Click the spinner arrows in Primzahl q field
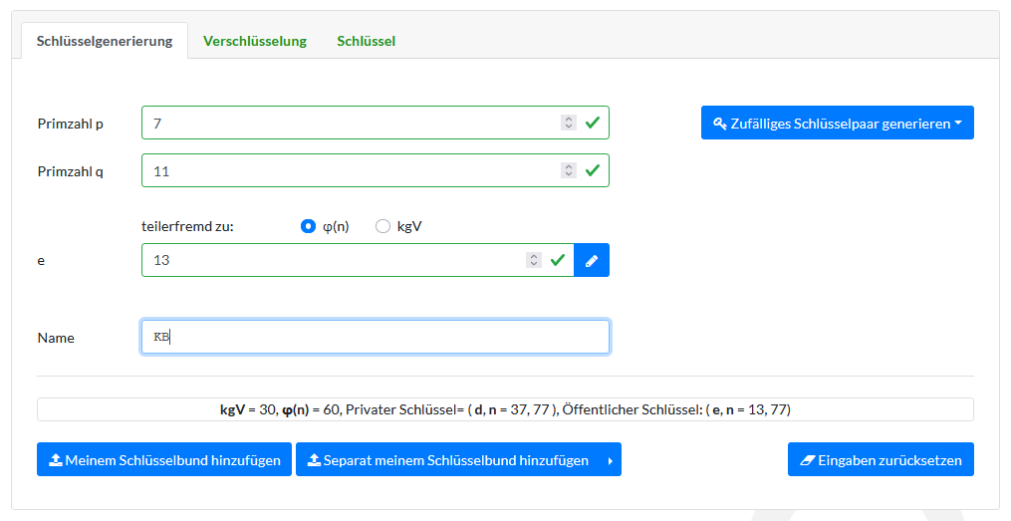Viewport: 1011px width, 521px height. click(x=568, y=170)
